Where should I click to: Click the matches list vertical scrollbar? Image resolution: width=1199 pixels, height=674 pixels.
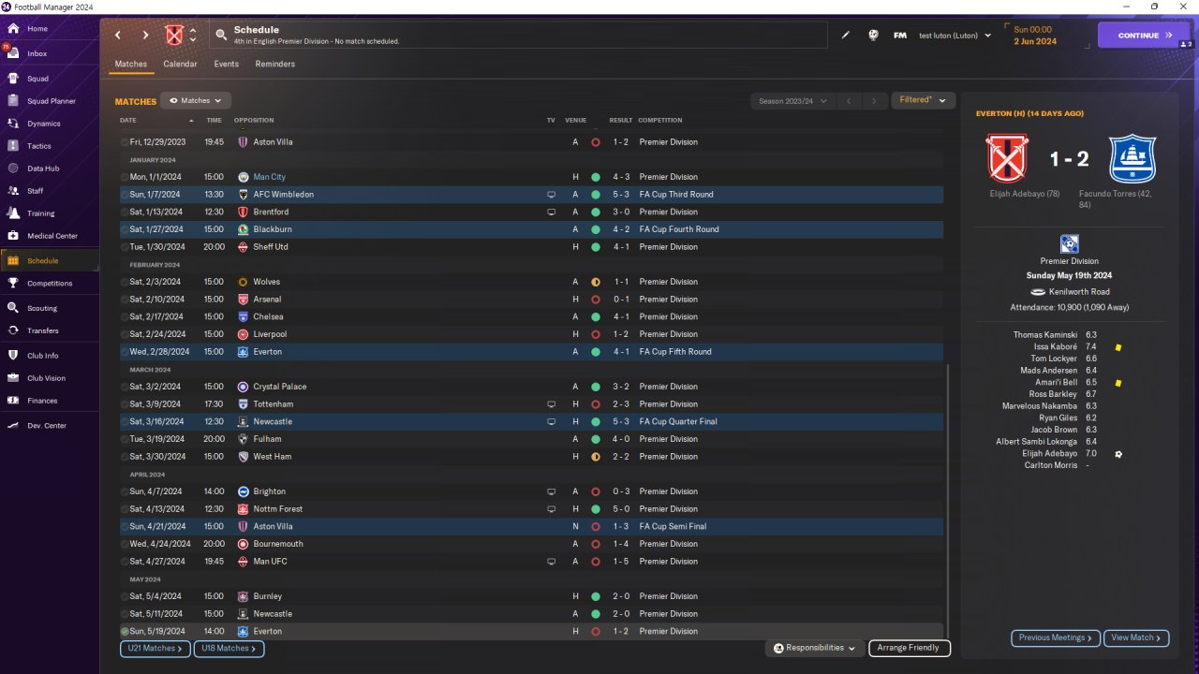[x=948, y=501]
